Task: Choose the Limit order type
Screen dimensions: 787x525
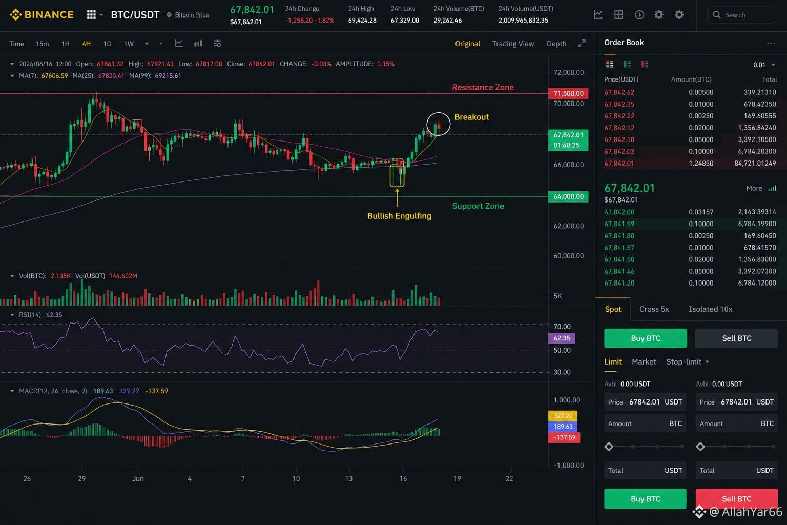Action: 613,361
